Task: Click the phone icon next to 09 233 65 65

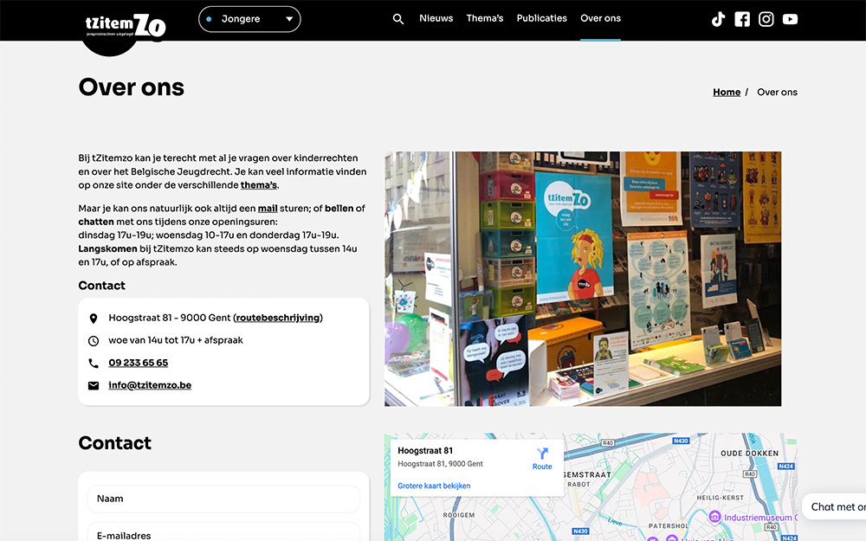Action: pyautogui.click(x=94, y=364)
